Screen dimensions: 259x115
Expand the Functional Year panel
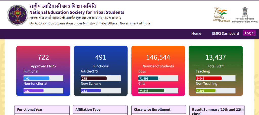coord(42,110)
